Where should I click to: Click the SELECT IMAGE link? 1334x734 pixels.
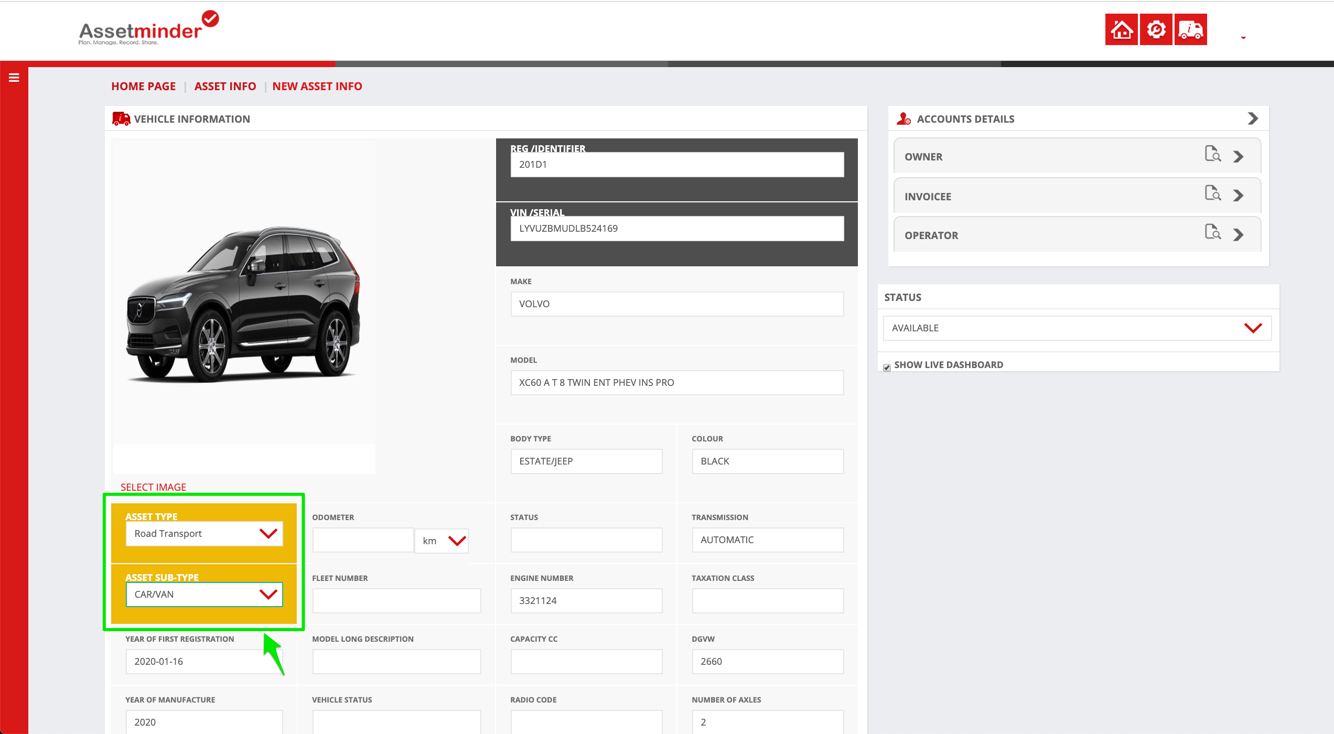(x=153, y=487)
